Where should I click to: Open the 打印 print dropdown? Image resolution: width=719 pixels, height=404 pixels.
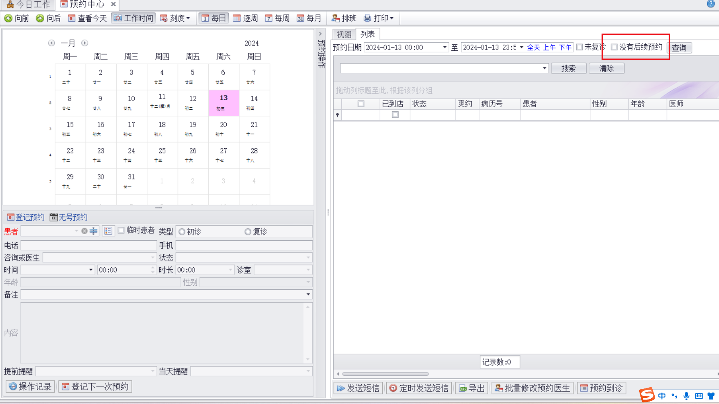click(x=379, y=18)
